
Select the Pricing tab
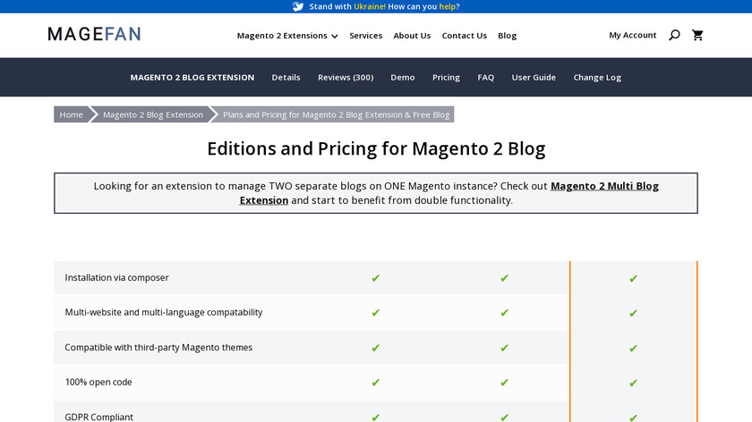click(446, 78)
